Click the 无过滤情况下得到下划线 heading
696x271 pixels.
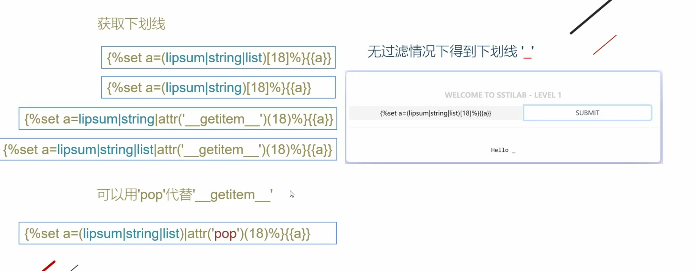point(443,52)
